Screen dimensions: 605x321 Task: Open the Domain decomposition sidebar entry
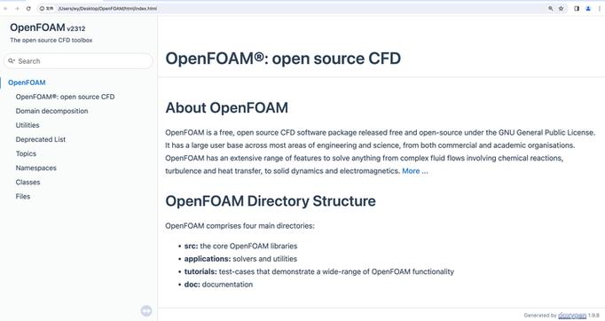pos(51,111)
